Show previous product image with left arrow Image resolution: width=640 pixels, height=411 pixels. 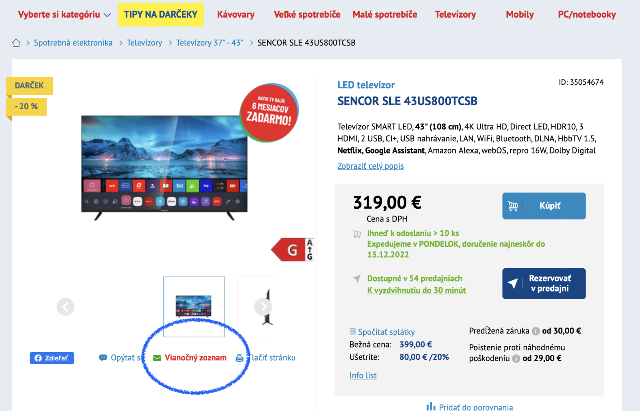(66, 307)
